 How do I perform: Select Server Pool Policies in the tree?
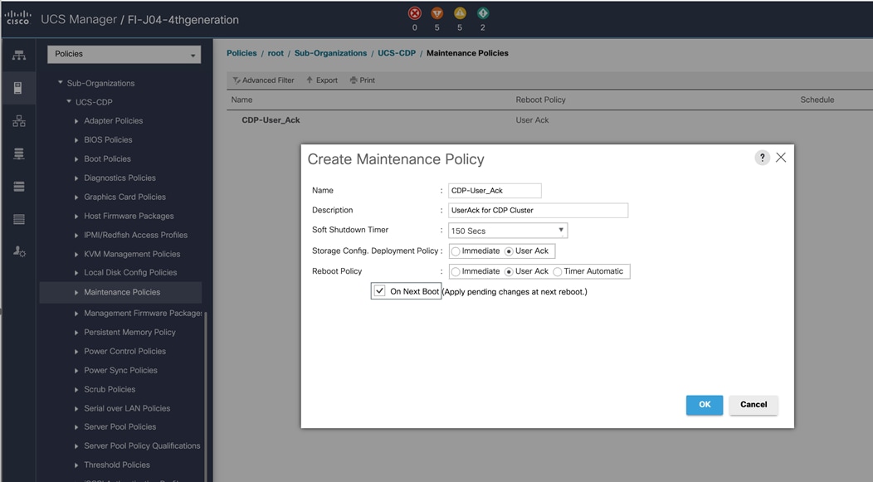click(x=119, y=427)
